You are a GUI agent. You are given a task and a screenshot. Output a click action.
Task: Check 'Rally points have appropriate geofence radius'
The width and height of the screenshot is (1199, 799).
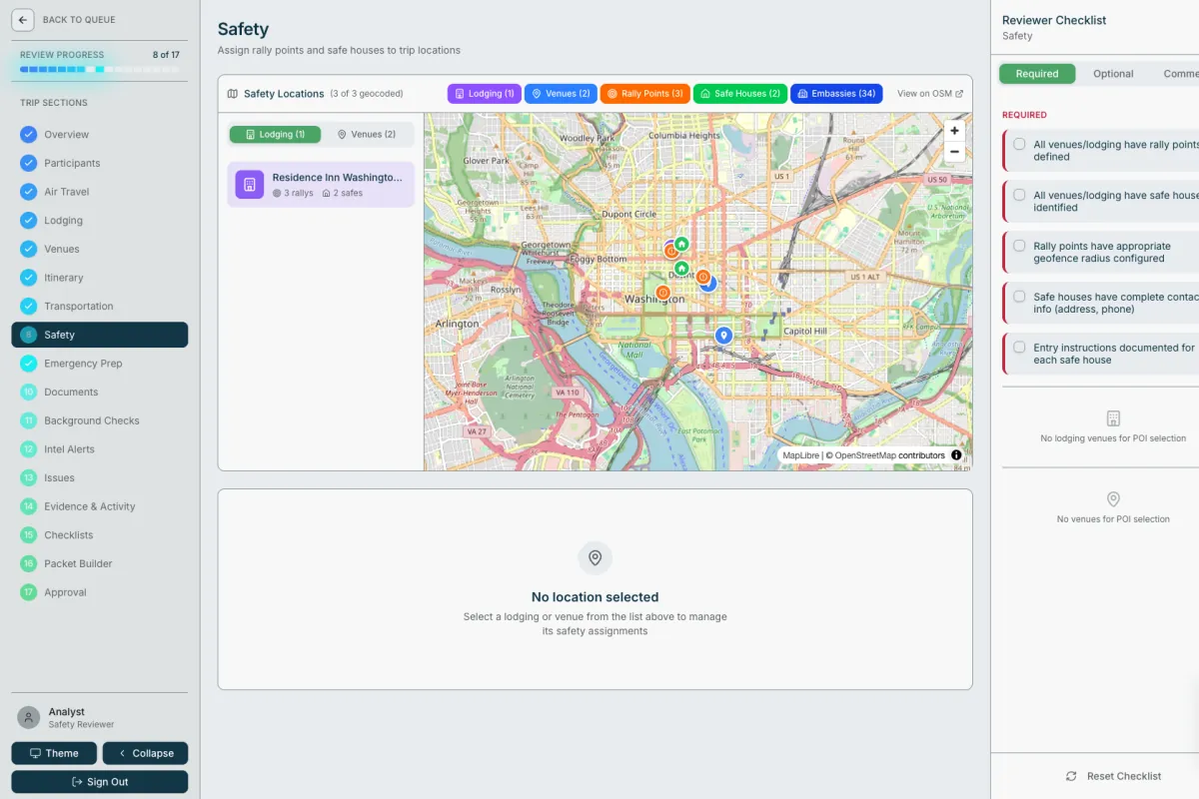(x=1019, y=246)
